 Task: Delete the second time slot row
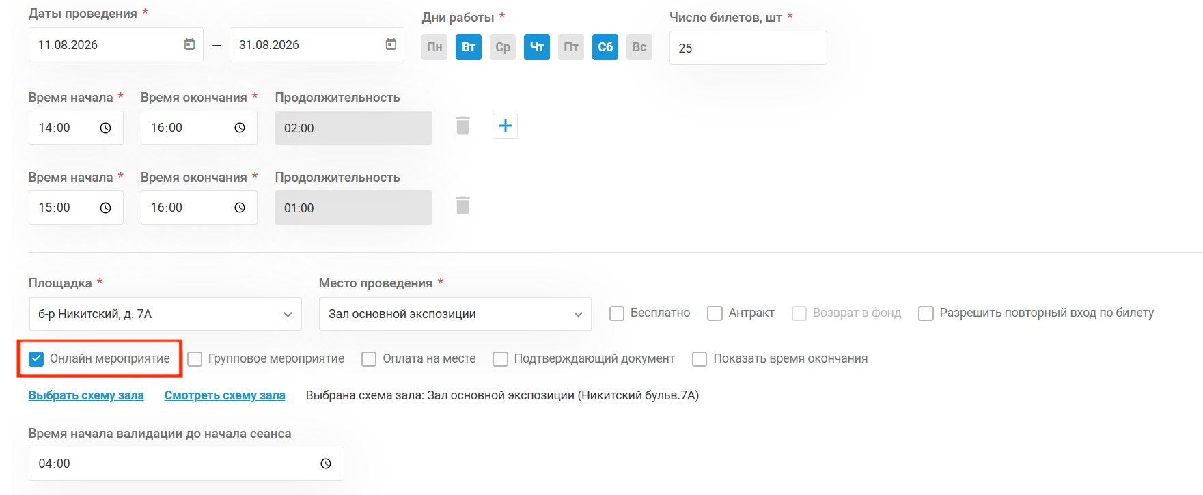[462, 206]
